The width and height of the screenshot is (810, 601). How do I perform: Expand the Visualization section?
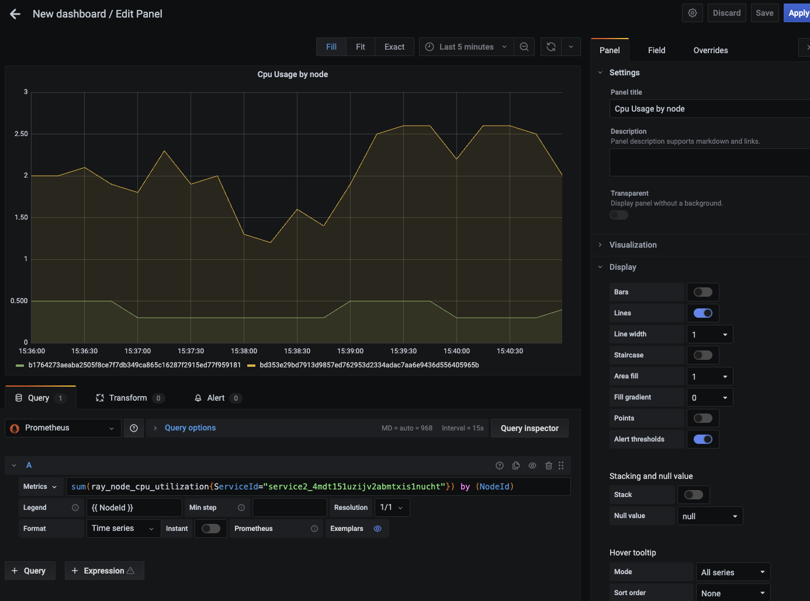(x=633, y=245)
